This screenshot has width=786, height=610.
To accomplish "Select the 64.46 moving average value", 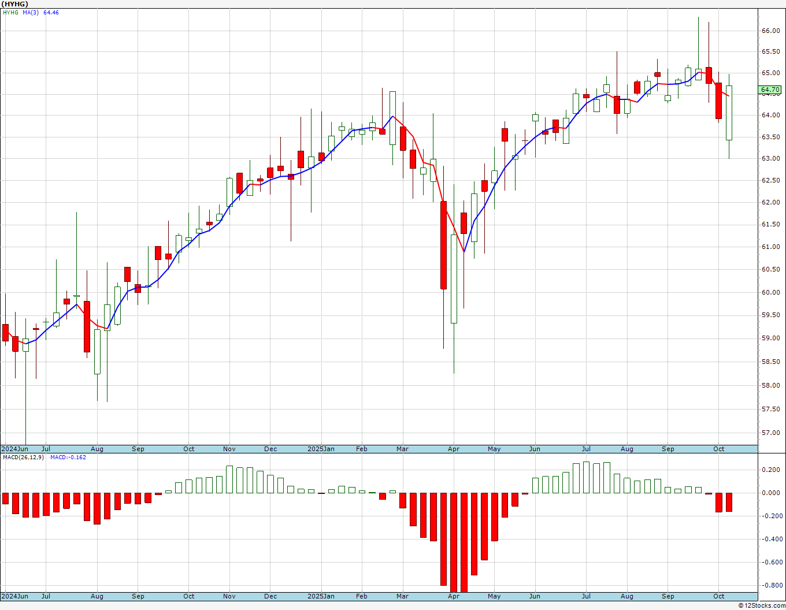I will 51,13.
